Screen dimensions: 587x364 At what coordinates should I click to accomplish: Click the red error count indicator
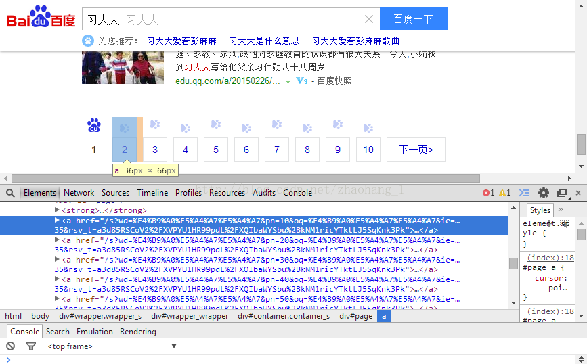[x=489, y=193]
